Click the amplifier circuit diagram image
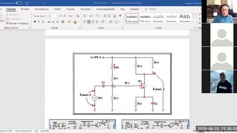Screen dimensions: 237x133 click(122, 84)
